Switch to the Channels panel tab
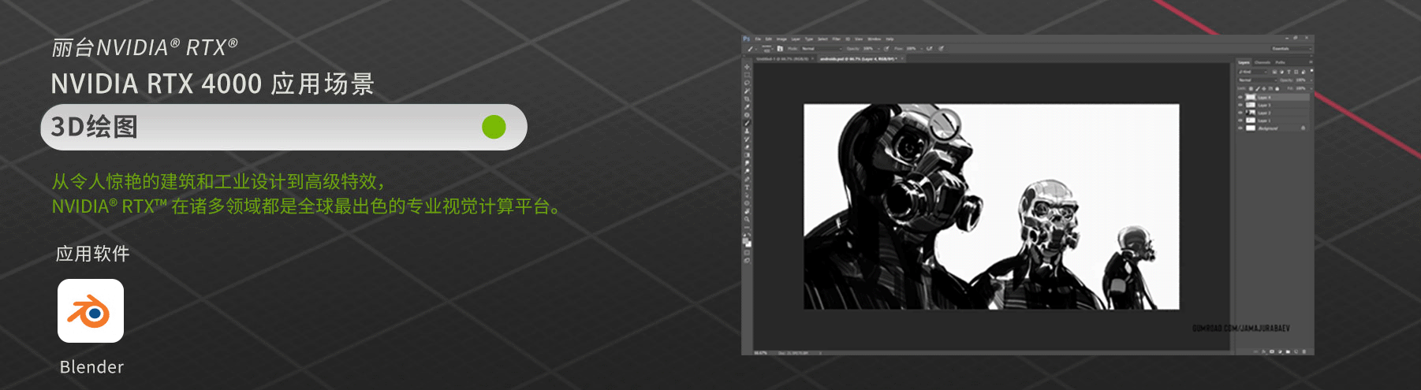Screen dimensions: 1421x390 [1262, 62]
